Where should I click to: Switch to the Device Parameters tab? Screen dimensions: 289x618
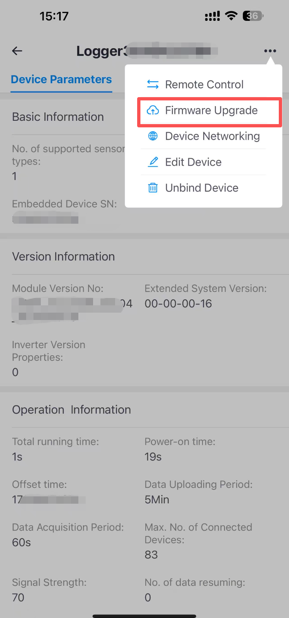tap(61, 79)
